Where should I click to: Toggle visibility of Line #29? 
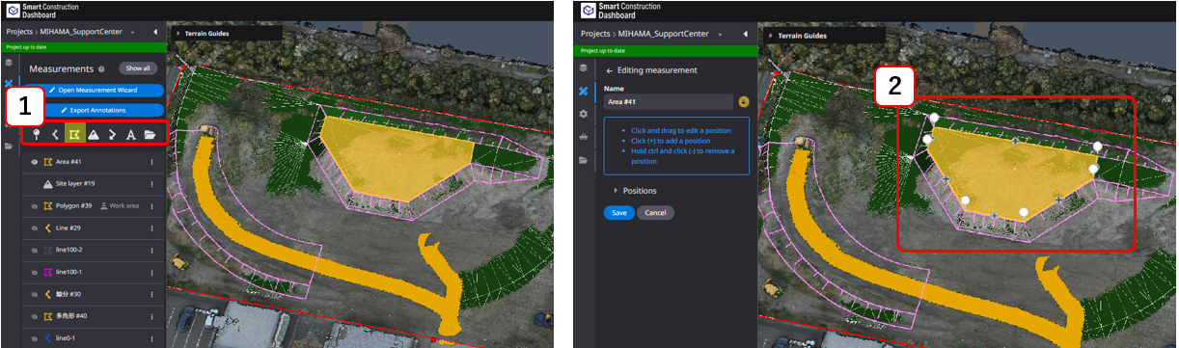click(x=34, y=228)
